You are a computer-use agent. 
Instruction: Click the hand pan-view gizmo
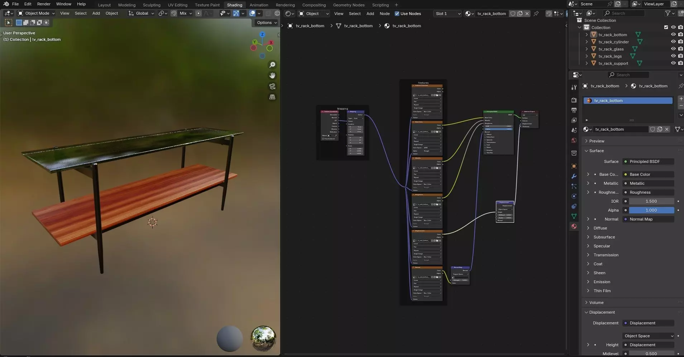tap(272, 76)
